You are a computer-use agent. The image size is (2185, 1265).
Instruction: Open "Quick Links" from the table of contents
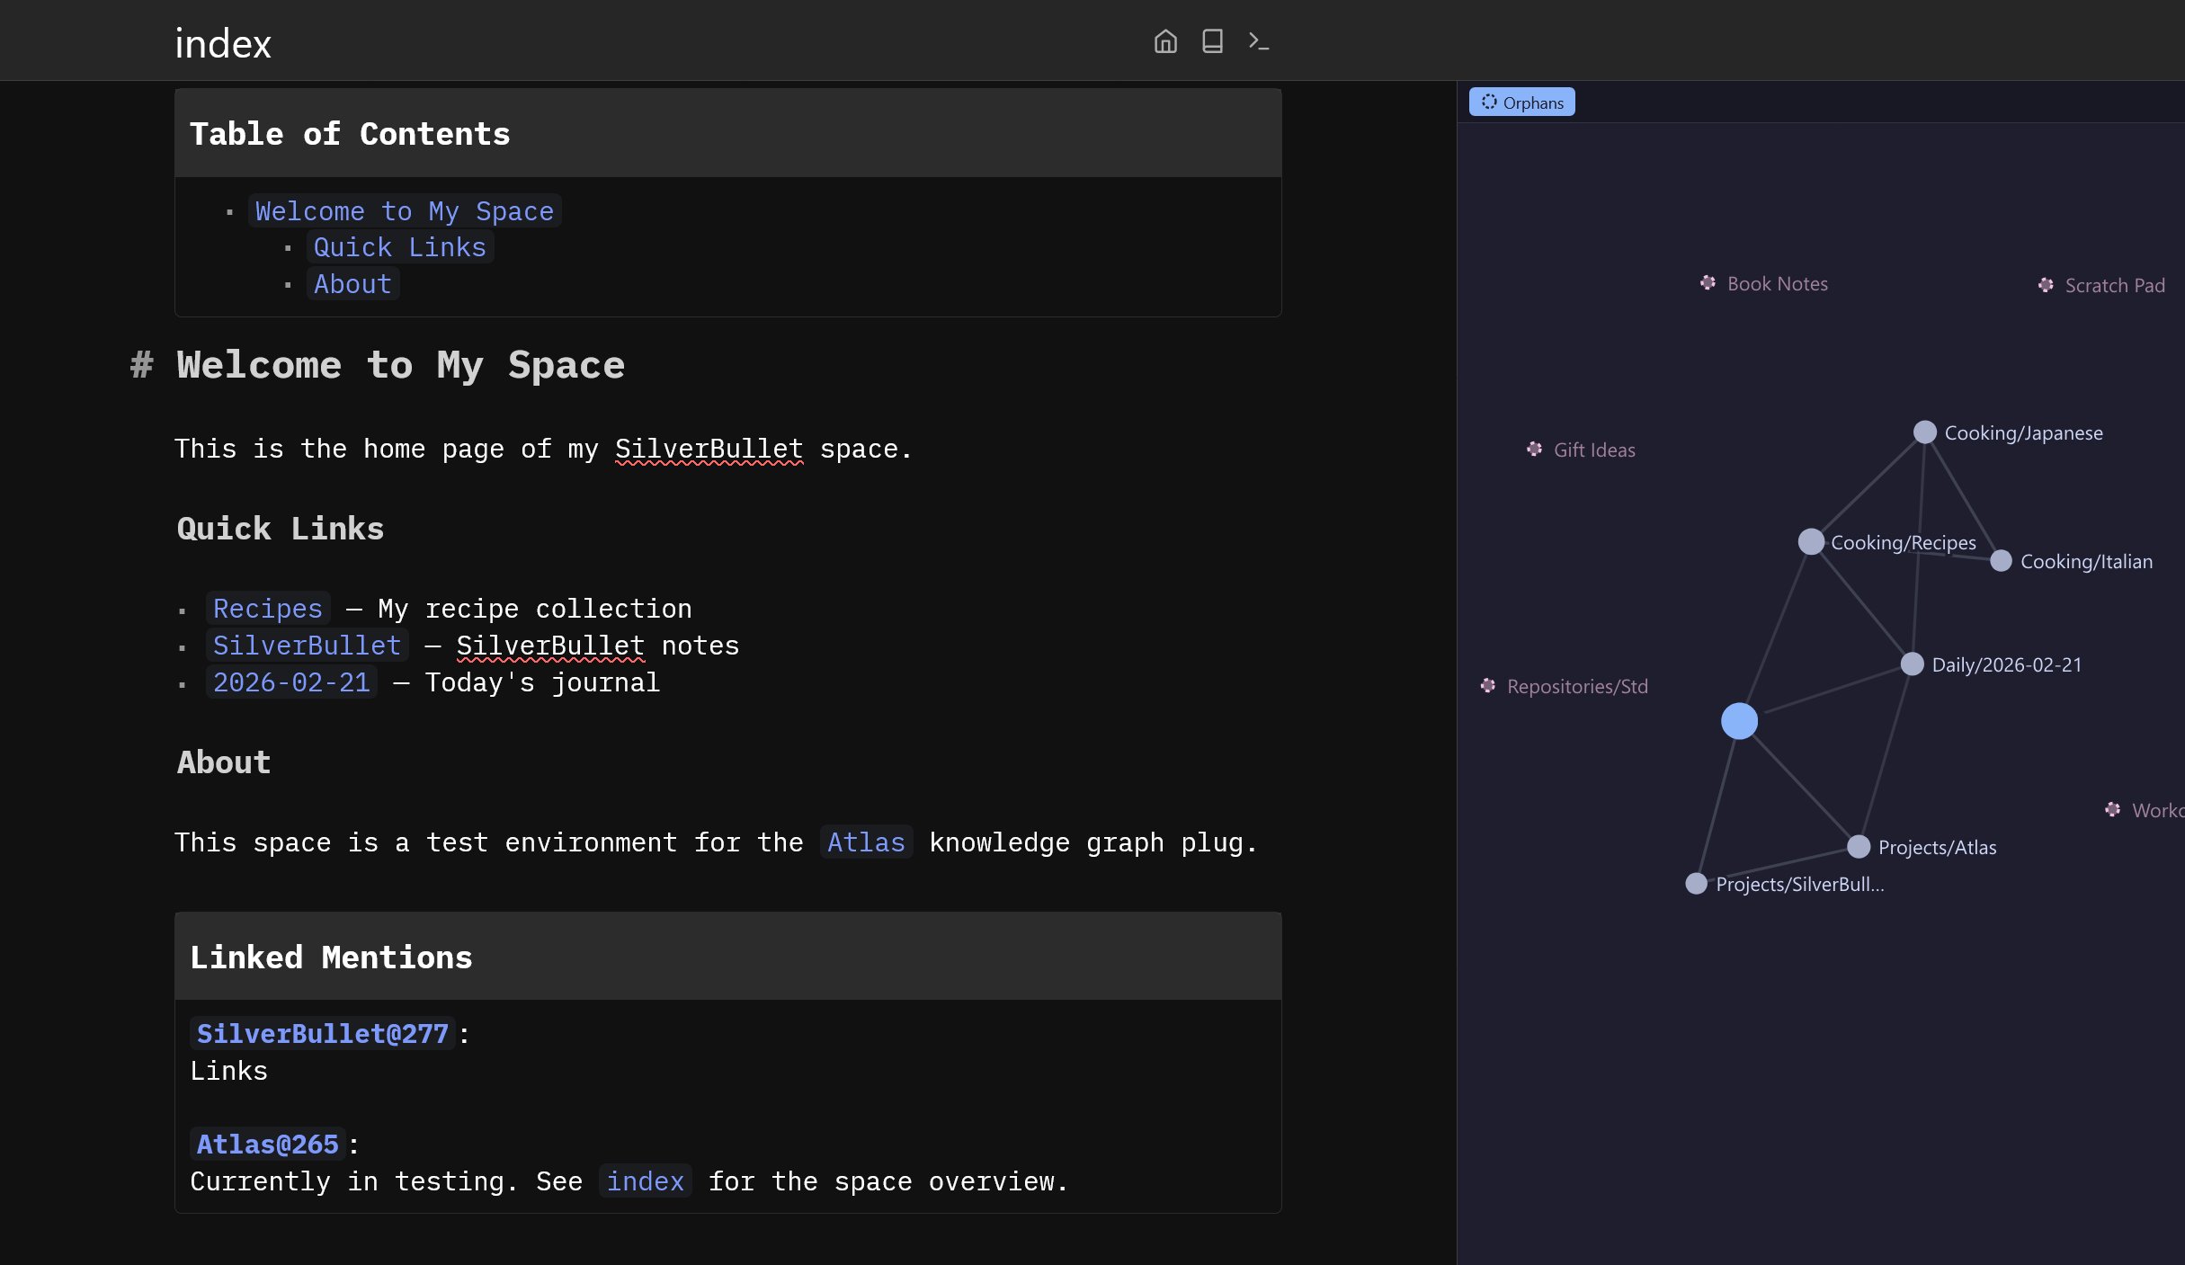point(399,246)
